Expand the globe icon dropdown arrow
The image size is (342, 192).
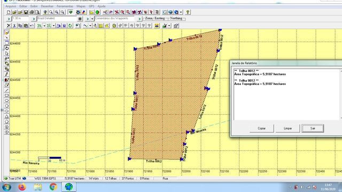[181, 12]
